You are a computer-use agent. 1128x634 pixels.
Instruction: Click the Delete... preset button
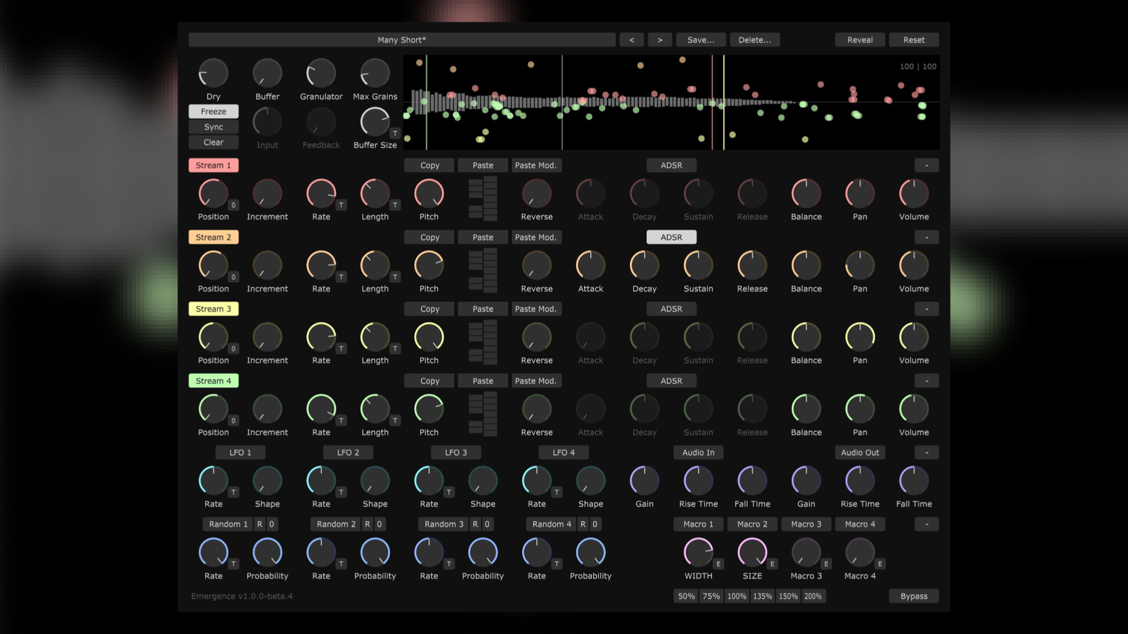click(754, 40)
